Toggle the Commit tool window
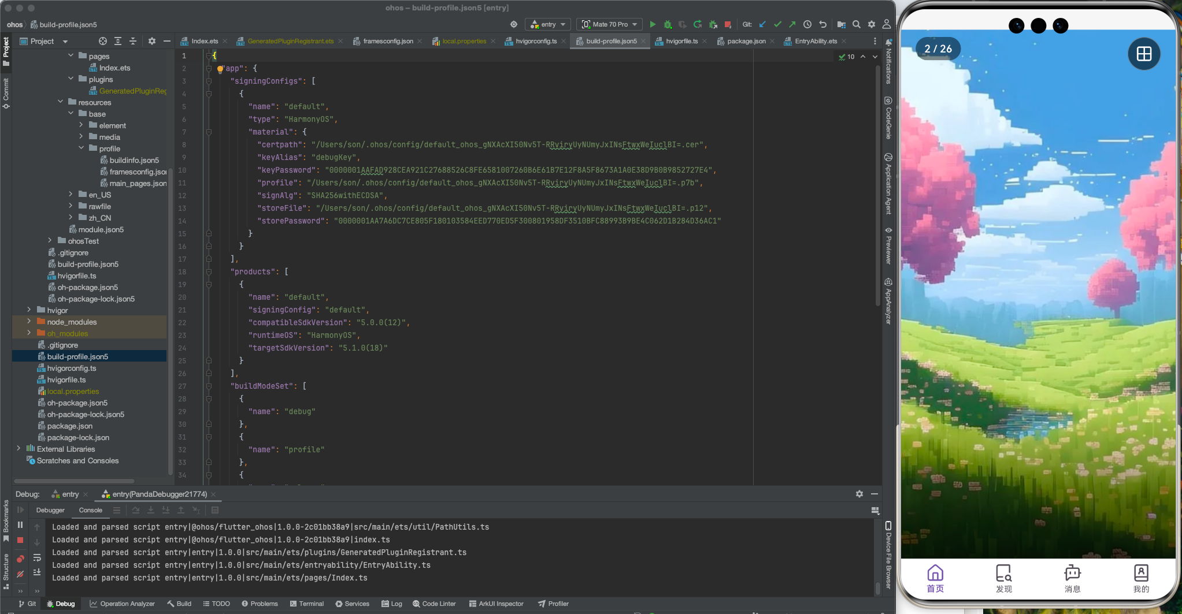Screen dimensions: 1182x614 coord(6,93)
